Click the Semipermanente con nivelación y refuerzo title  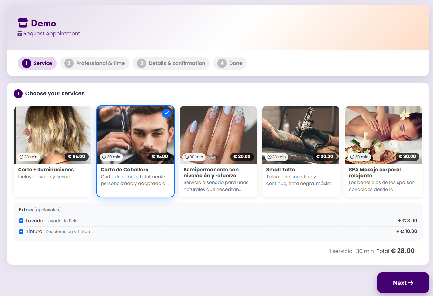click(x=211, y=173)
